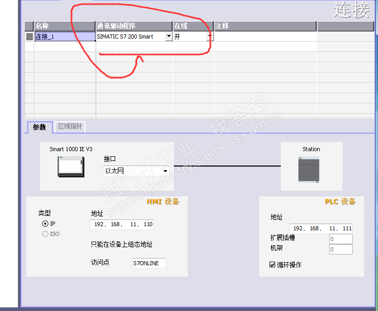This screenshot has height=311, width=378.
Task: Switch to the 参数 tab
Action: (x=39, y=127)
